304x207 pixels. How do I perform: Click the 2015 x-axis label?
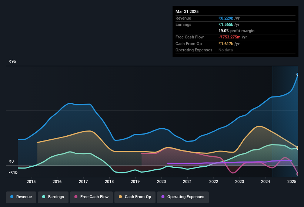[31, 181]
